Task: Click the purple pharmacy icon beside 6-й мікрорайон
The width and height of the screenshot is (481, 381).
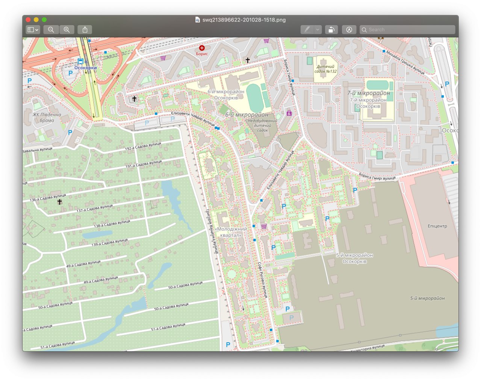Action: (289, 113)
